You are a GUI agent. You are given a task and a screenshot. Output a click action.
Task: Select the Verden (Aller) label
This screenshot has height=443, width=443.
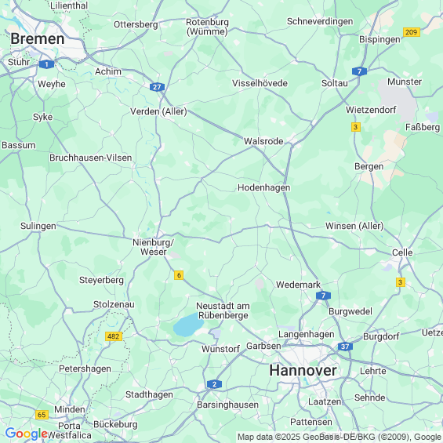(x=158, y=111)
